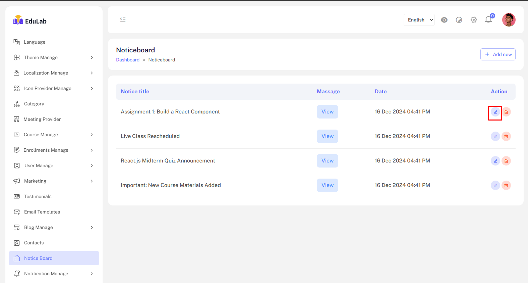Screen dimensions: 528x283
Task: Click the eye preview icon in header
Action: (444, 20)
